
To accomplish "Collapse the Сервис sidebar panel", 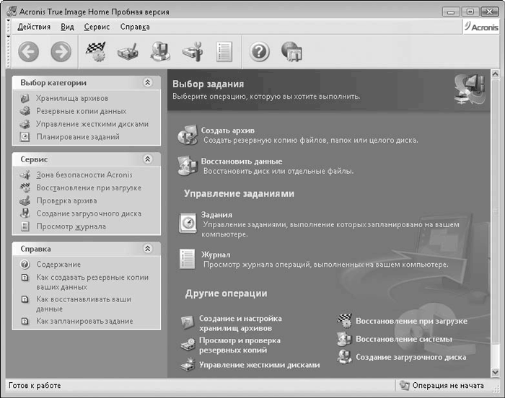I will pos(148,159).
